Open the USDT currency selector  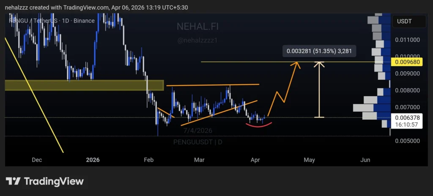[409, 21]
